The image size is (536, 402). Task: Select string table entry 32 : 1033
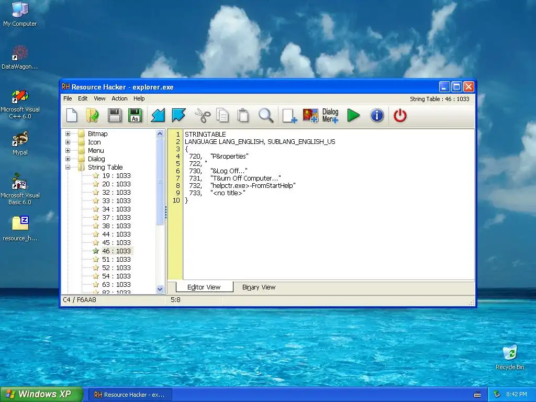point(116,193)
